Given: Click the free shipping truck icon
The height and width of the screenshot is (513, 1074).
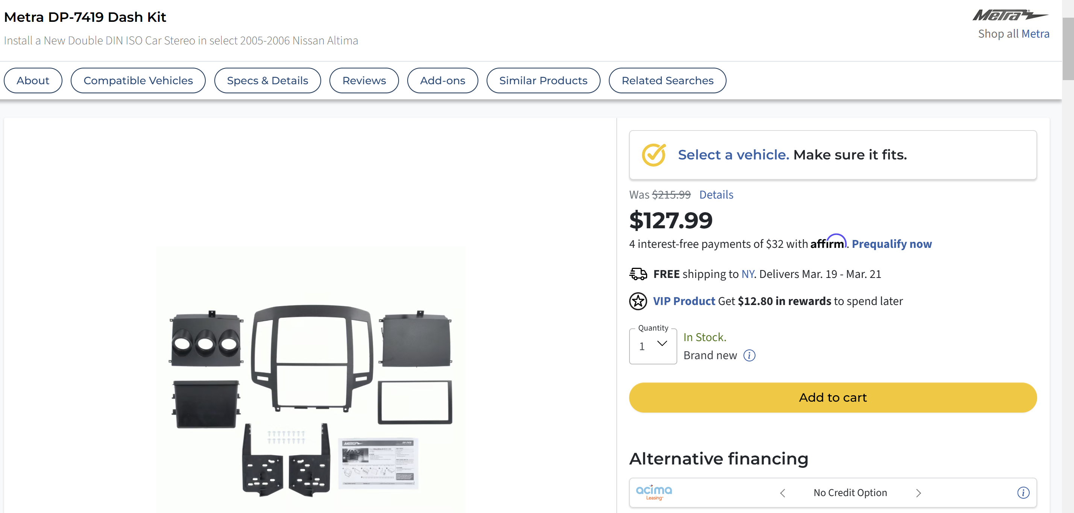Looking at the screenshot, I should [638, 274].
